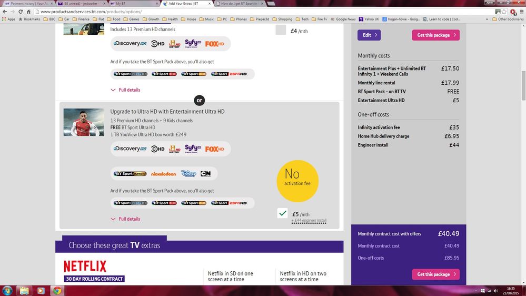Reload the current page
This screenshot has height=296, width=526.
tap(21, 12)
